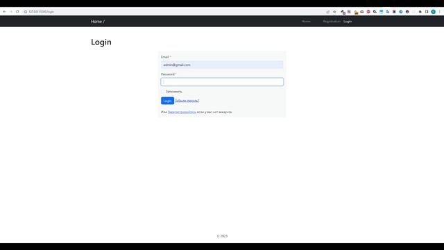The height and width of the screenshot is (250, 444).
Task: Open the Extensions puzzle-piece icon
Action: [420, 12]
